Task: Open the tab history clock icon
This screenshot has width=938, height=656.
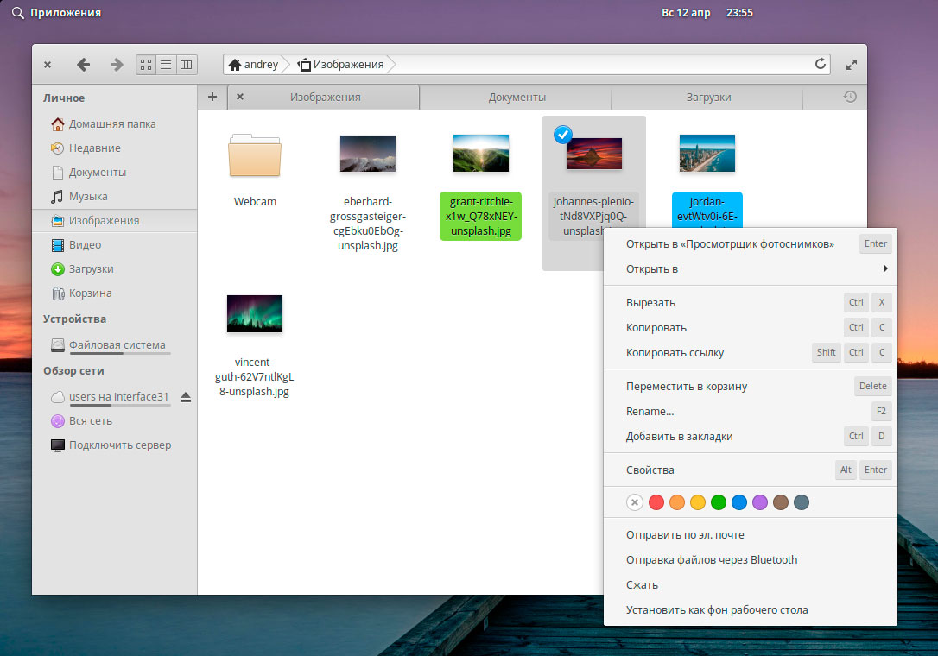Action: pyautogui.click(x=850, y=98)
